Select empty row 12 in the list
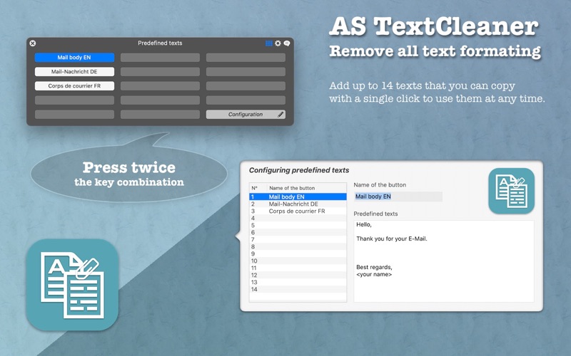 (298, 275)
